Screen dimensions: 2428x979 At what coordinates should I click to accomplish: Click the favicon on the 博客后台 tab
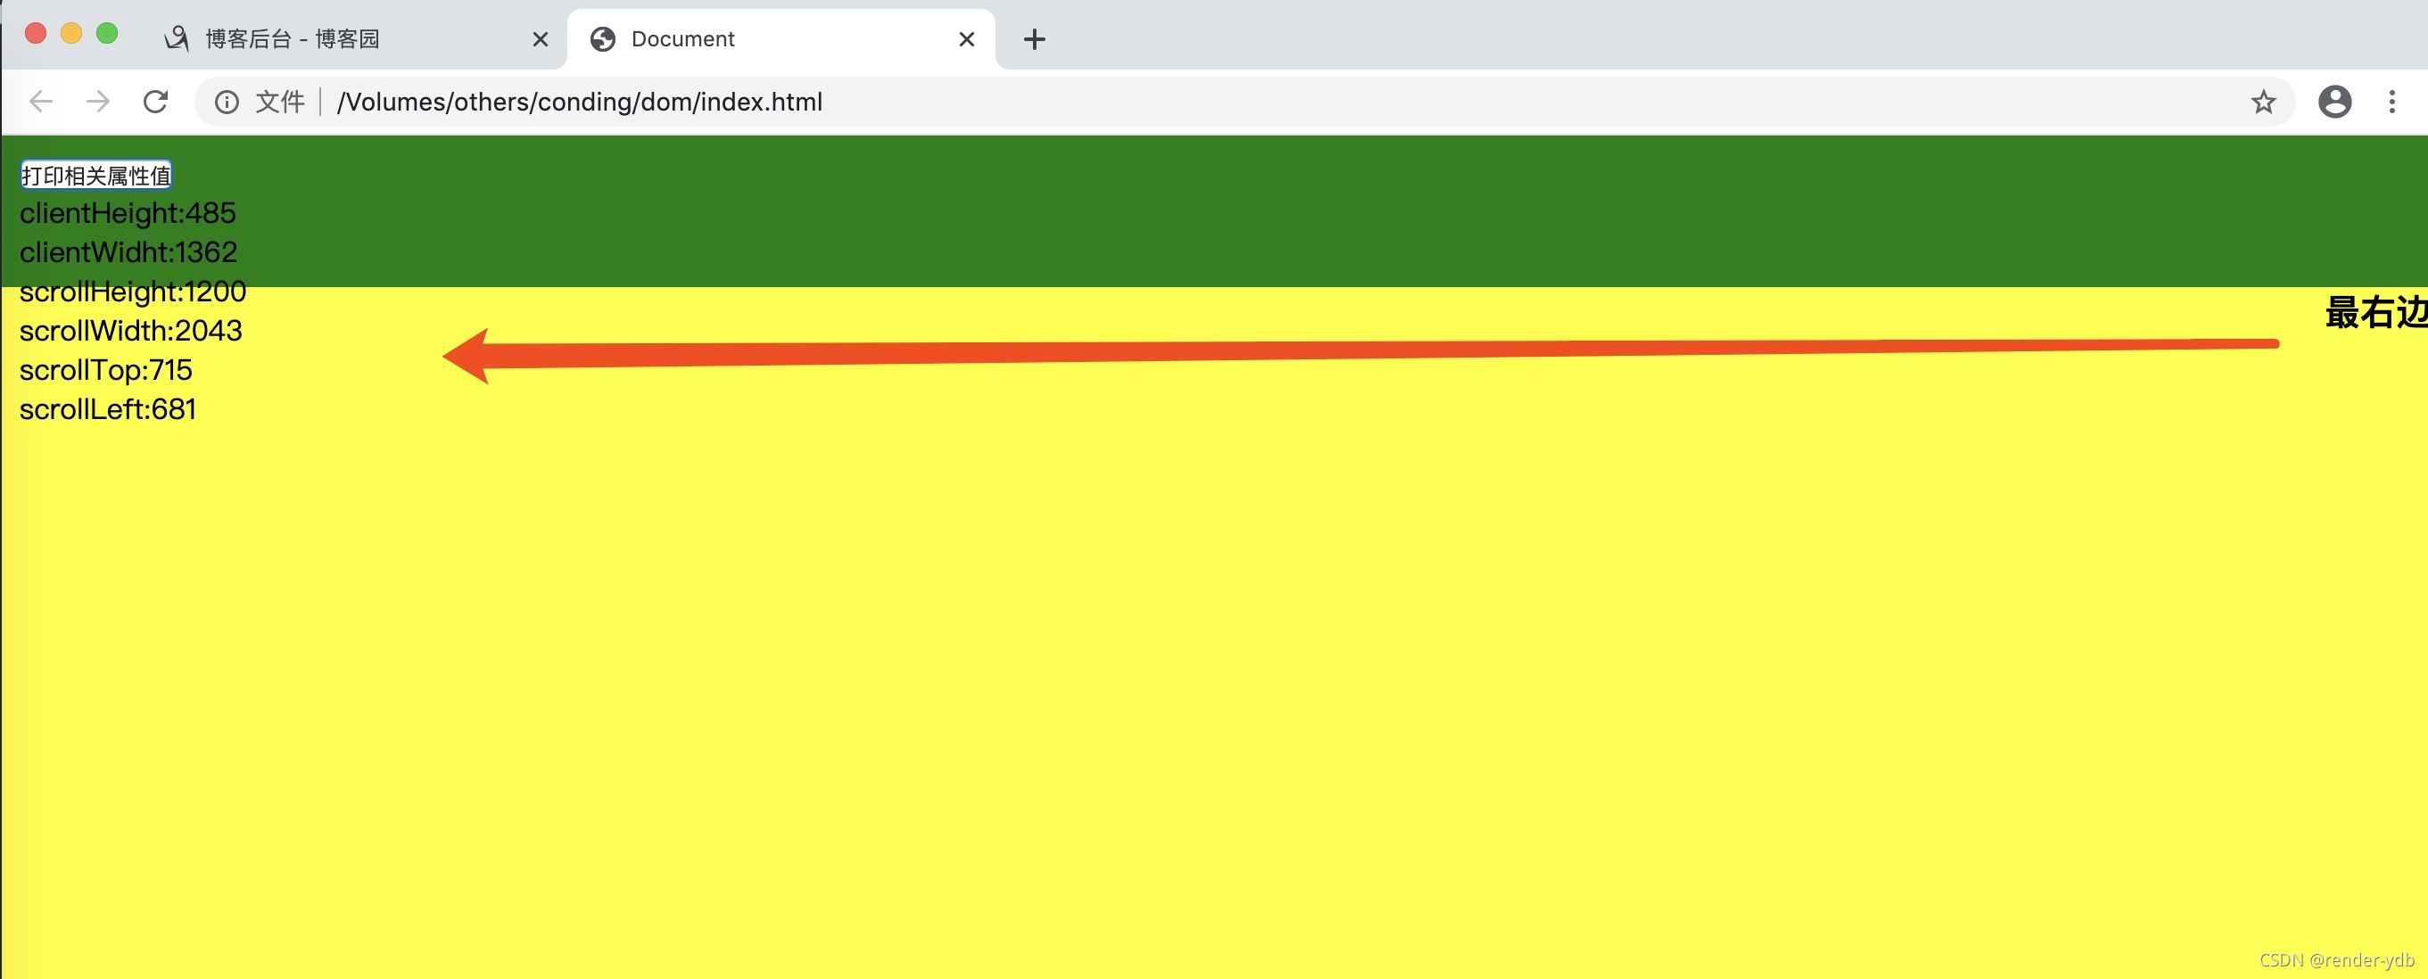pos(178,38)
